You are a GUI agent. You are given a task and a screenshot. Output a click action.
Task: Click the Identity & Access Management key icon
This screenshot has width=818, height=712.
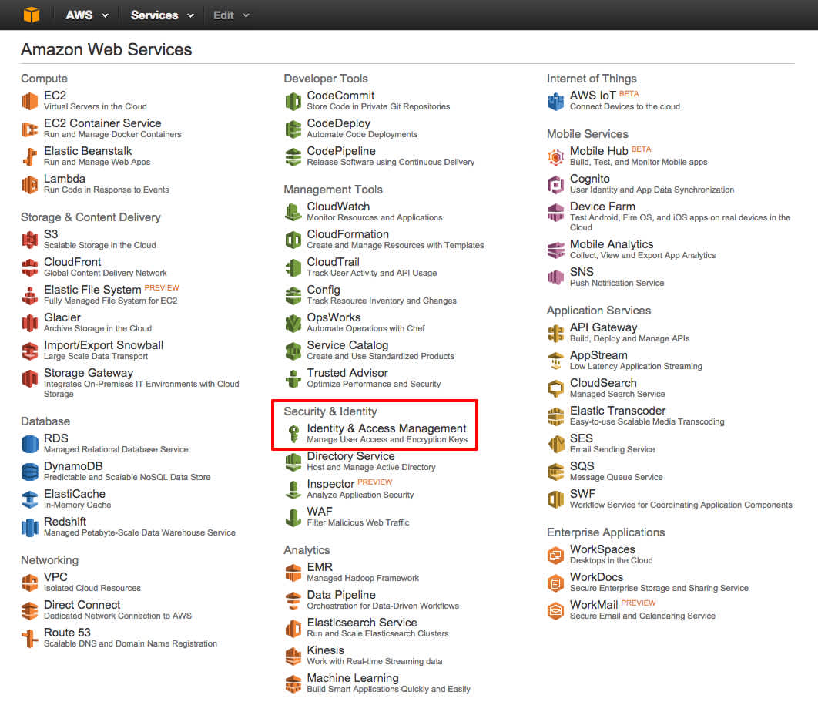(293, 432)
